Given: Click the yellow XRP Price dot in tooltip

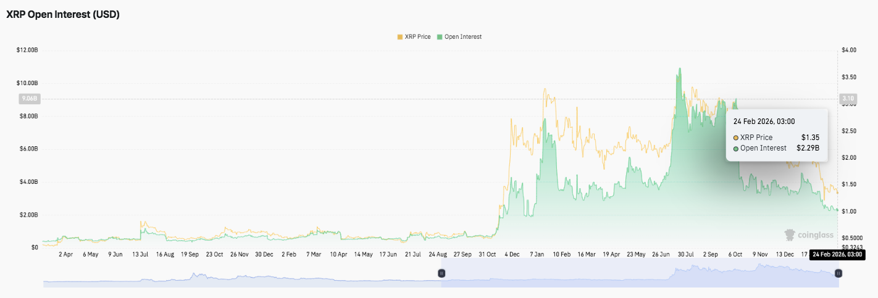Looking at the screenshot, I should coord(736,138).
